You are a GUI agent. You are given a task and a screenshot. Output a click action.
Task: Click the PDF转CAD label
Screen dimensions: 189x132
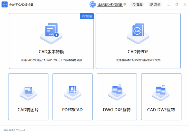(72, 110)
